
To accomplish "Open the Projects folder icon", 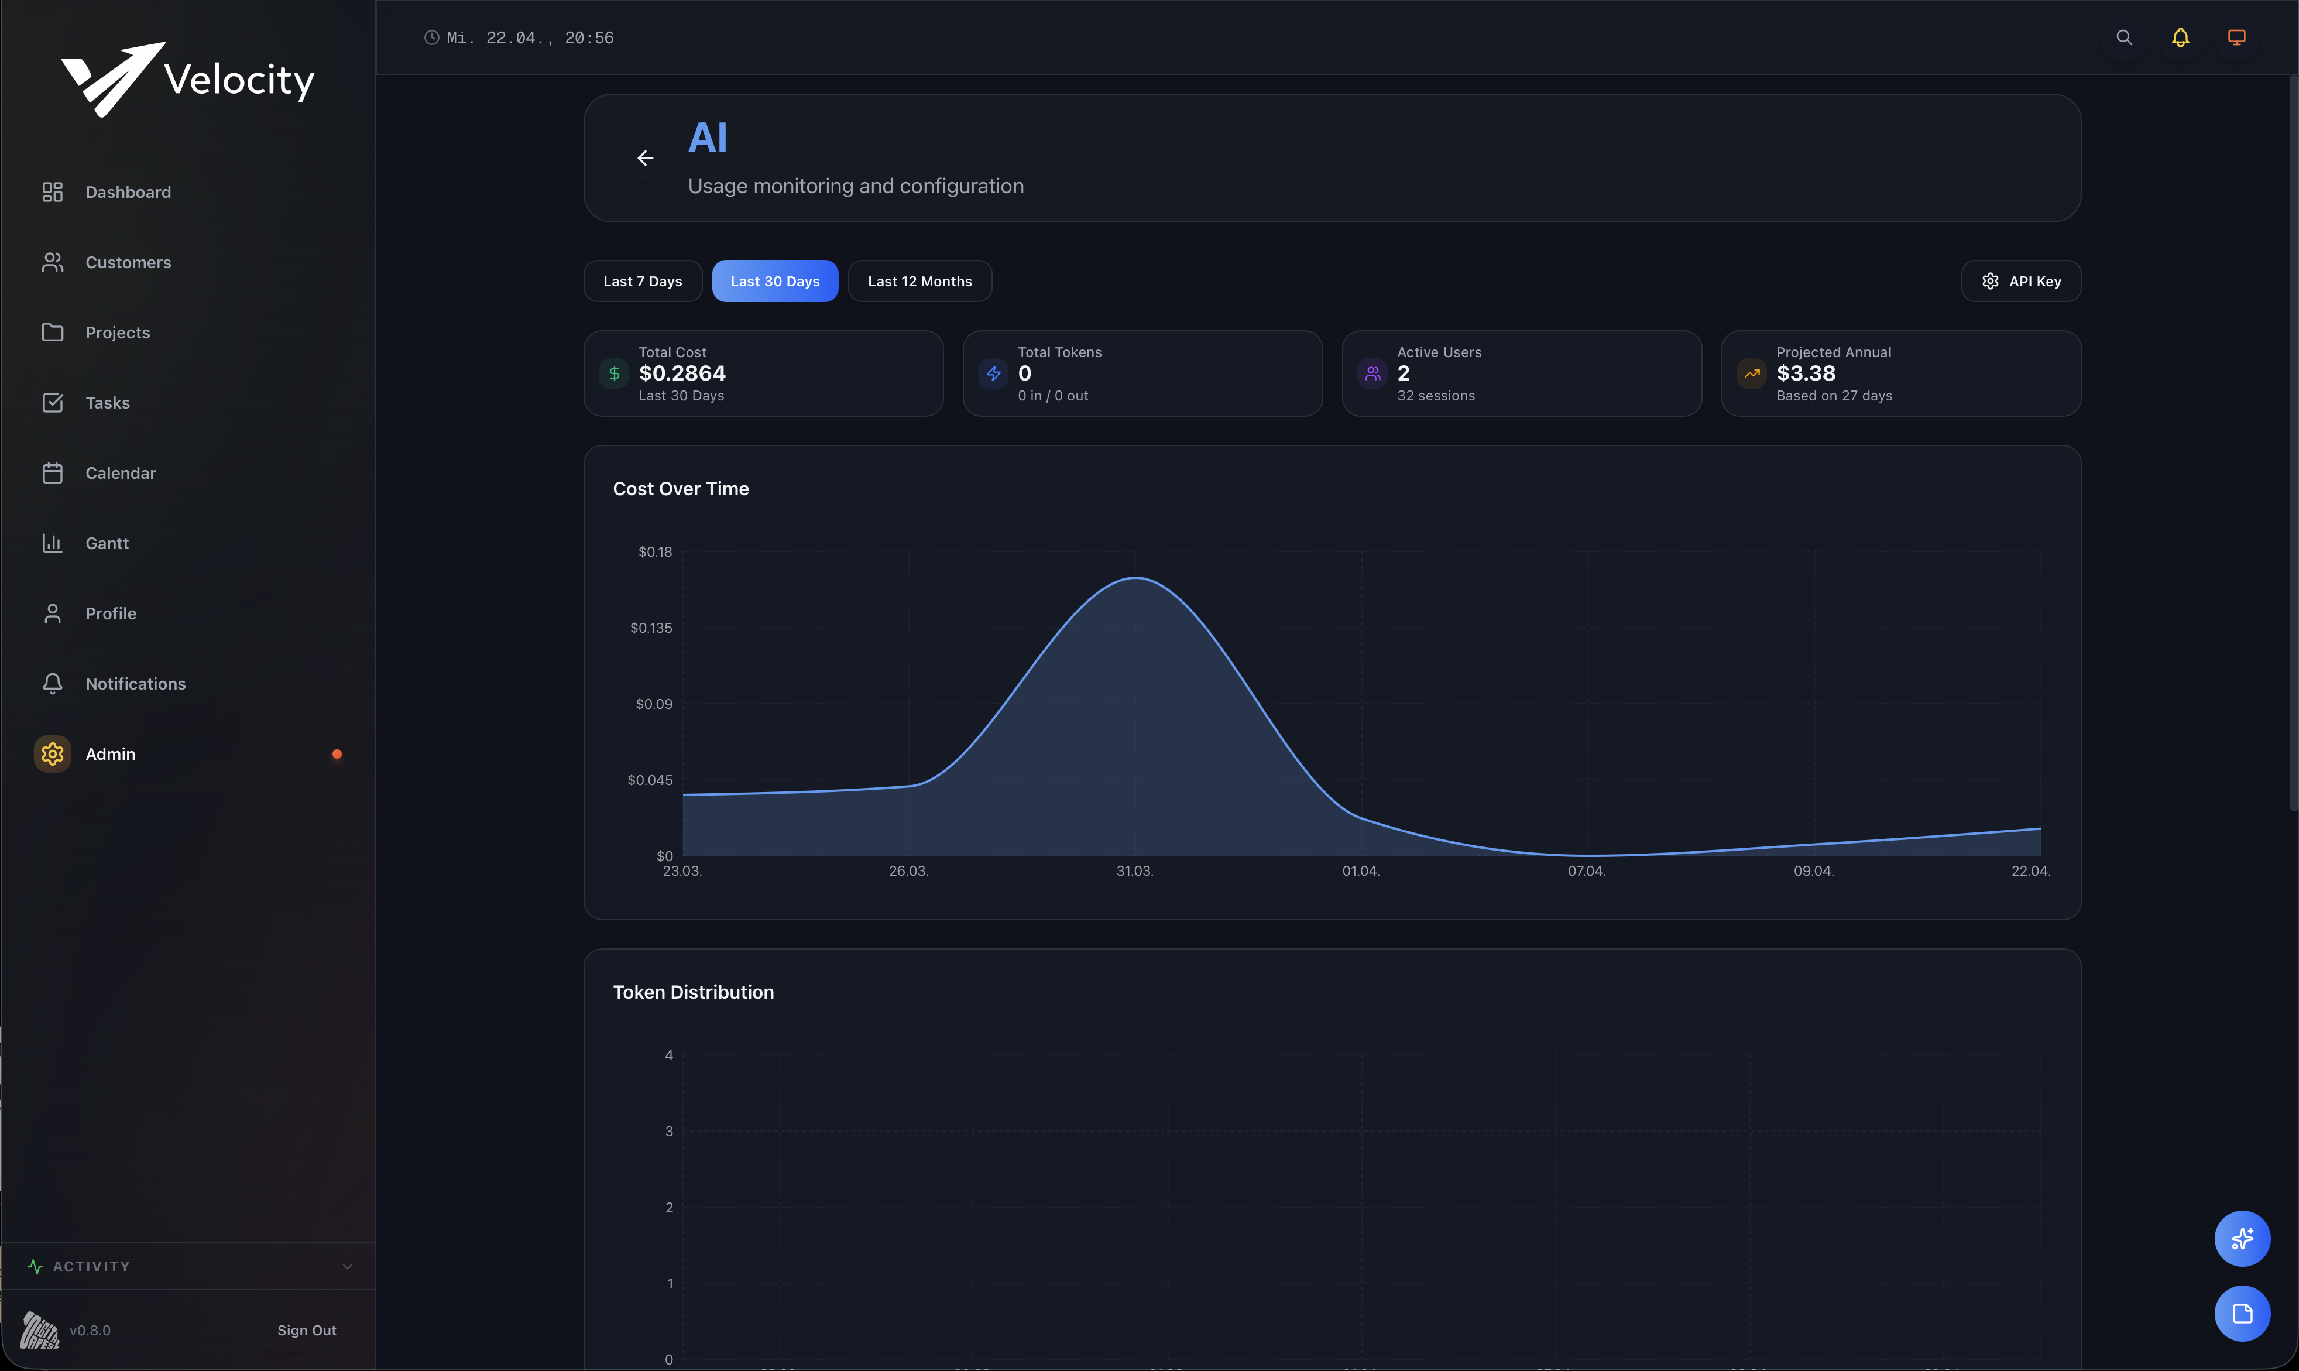I will click(x=53, y=332).
